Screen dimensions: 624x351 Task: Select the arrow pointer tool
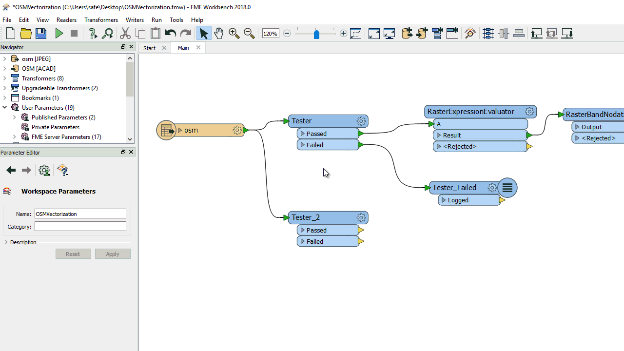[x=204, y=34]
